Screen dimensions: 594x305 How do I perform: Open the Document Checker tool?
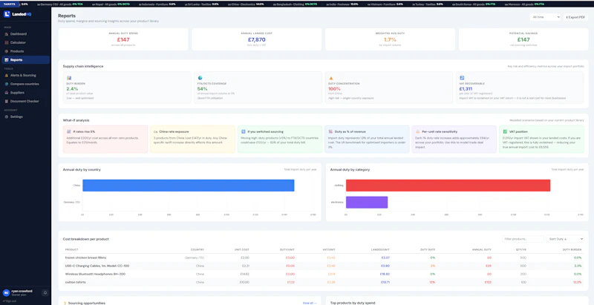pos(26,102)
